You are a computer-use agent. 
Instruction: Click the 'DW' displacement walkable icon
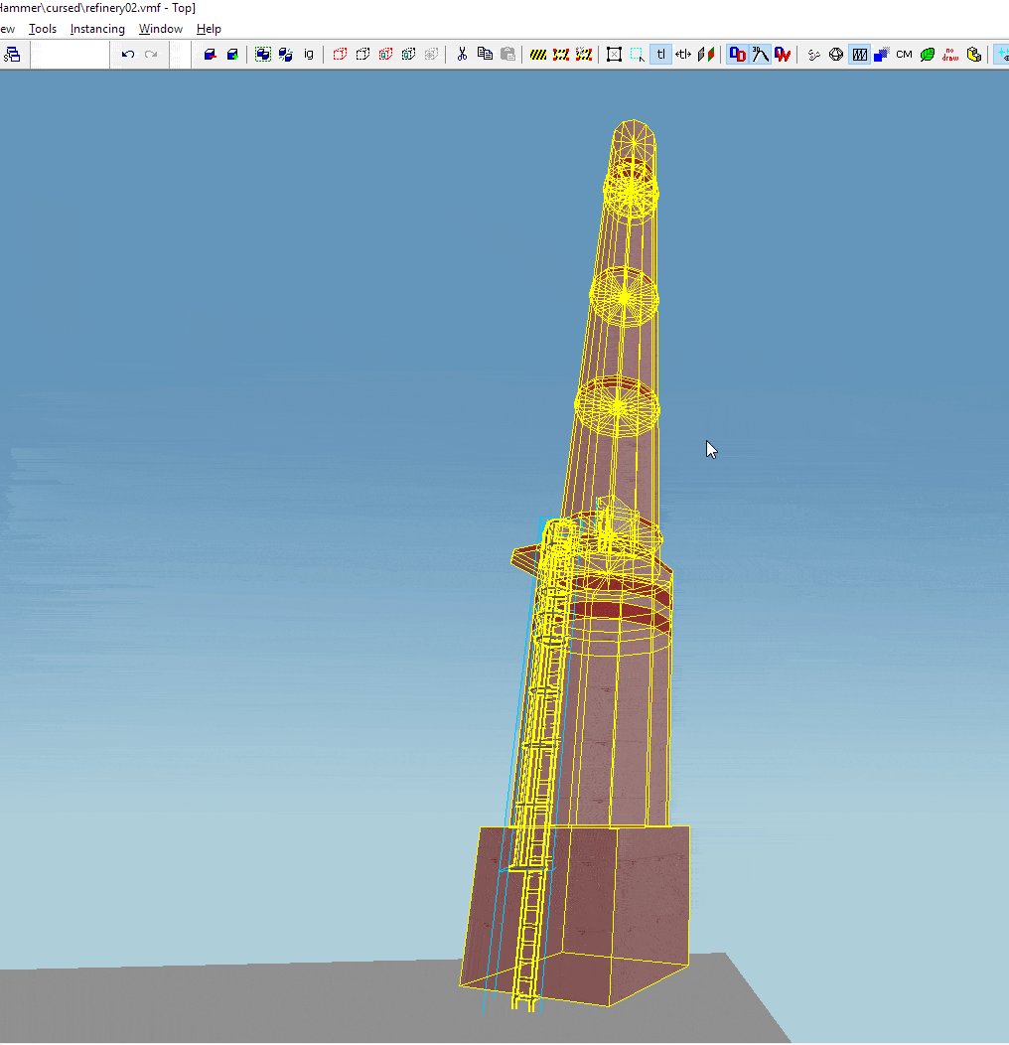point(783,54)
